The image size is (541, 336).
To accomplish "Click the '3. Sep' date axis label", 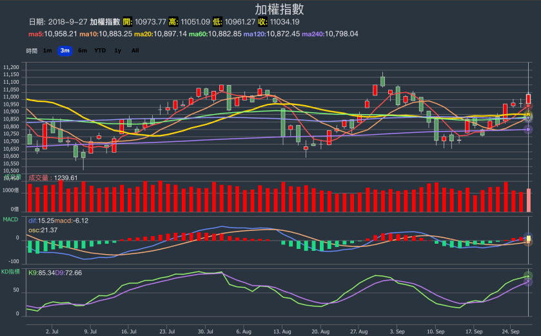I will point(397,331).
